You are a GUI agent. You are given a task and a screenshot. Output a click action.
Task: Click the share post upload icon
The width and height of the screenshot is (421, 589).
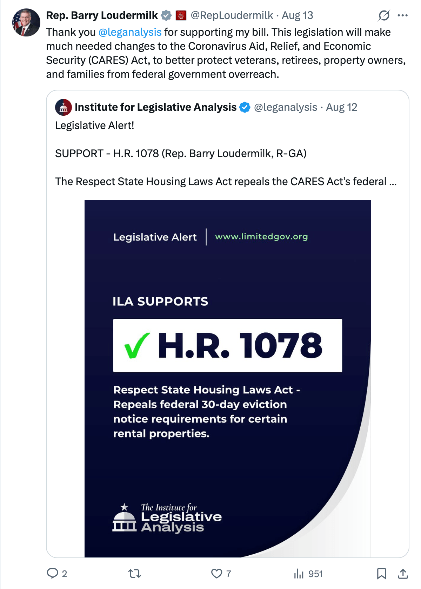403,574
